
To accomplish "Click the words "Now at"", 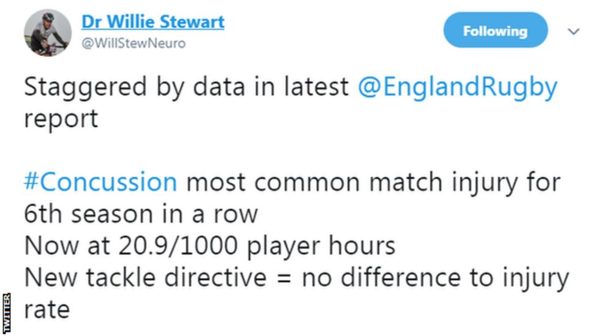I will pos(59,246).
